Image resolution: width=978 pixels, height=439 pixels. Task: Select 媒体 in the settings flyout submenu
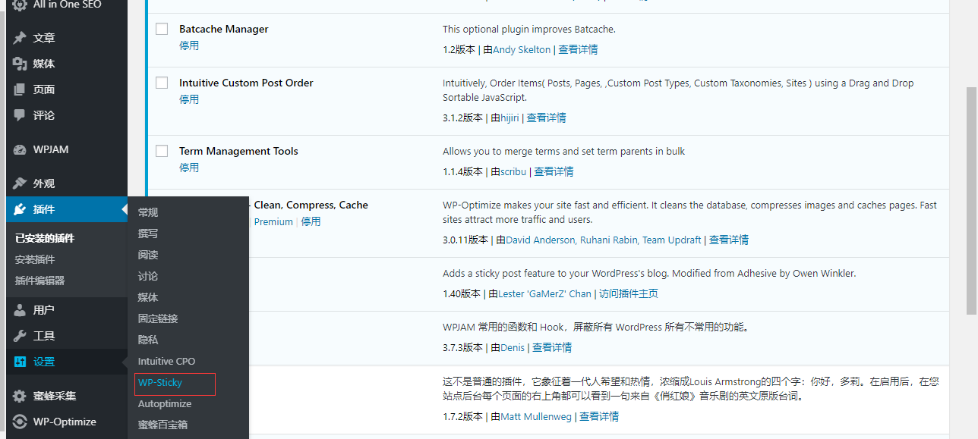[148, 297]
